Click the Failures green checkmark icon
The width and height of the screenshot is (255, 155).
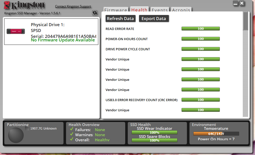click(x=72, y=130)
